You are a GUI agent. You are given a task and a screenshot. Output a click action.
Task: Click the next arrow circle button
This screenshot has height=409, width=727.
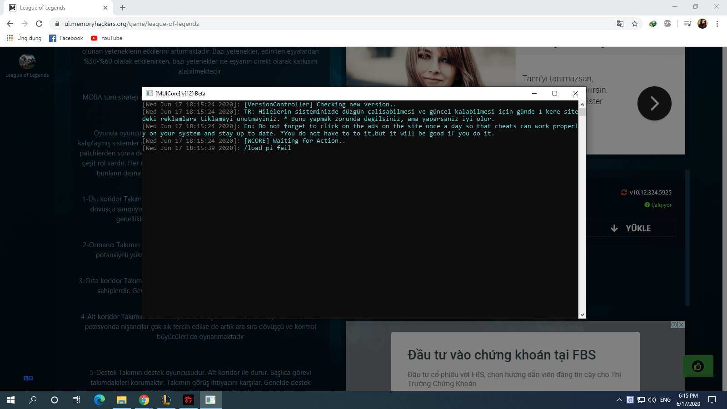(x=654, y=104)
